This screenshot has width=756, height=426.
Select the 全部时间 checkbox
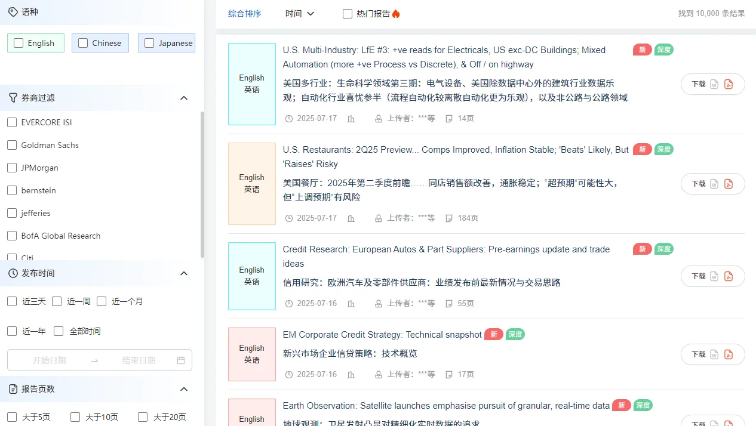[59, 331]
